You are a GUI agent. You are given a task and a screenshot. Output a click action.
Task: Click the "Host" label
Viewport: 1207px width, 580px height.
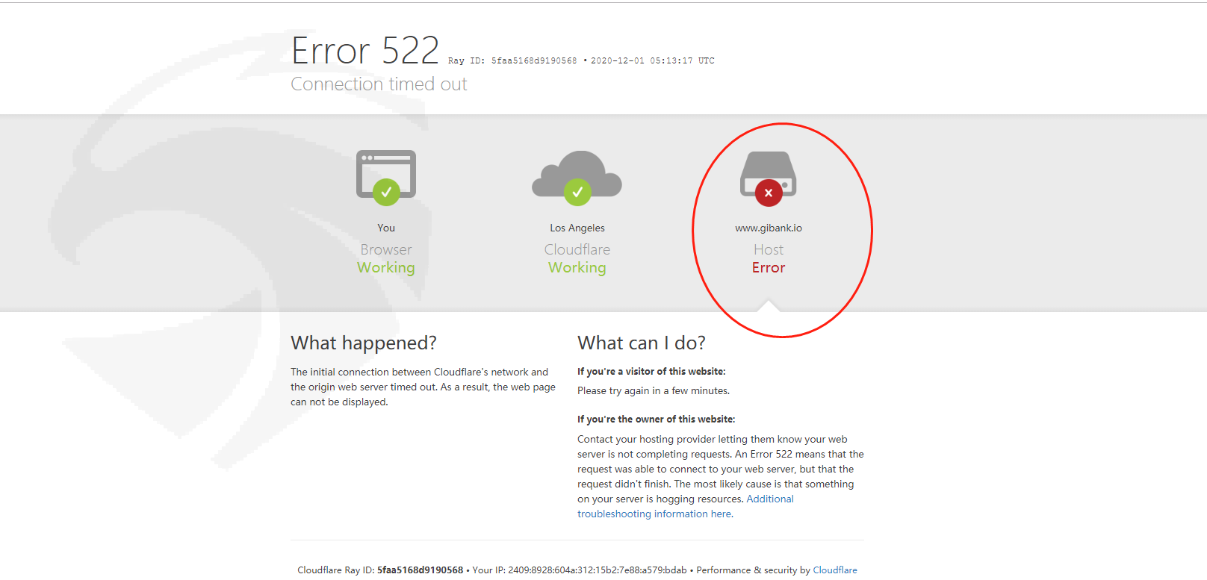coord(769,249)
